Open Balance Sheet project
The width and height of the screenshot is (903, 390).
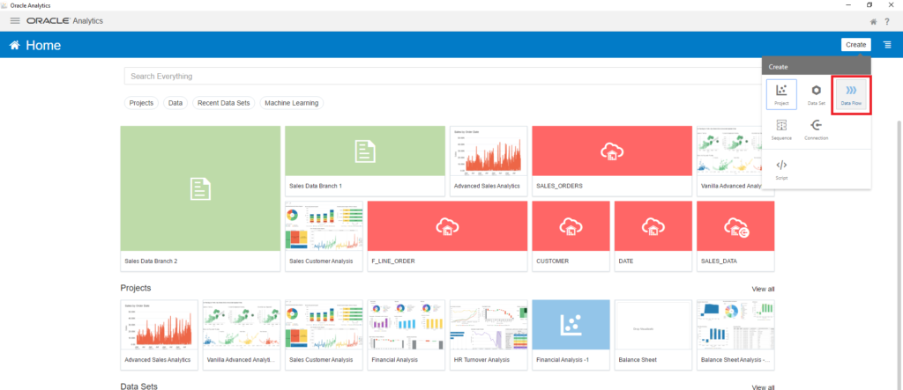click(x=653, y=335)
